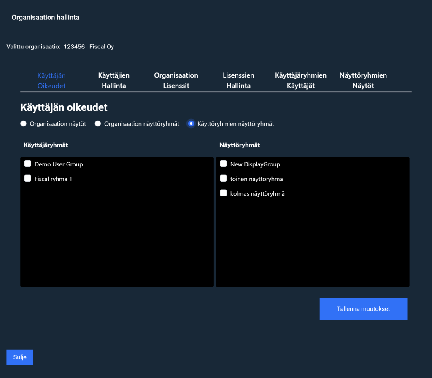Switch to the Näyttöryhmien Näytöt tab
432x378 pixels.
(363, 80)
